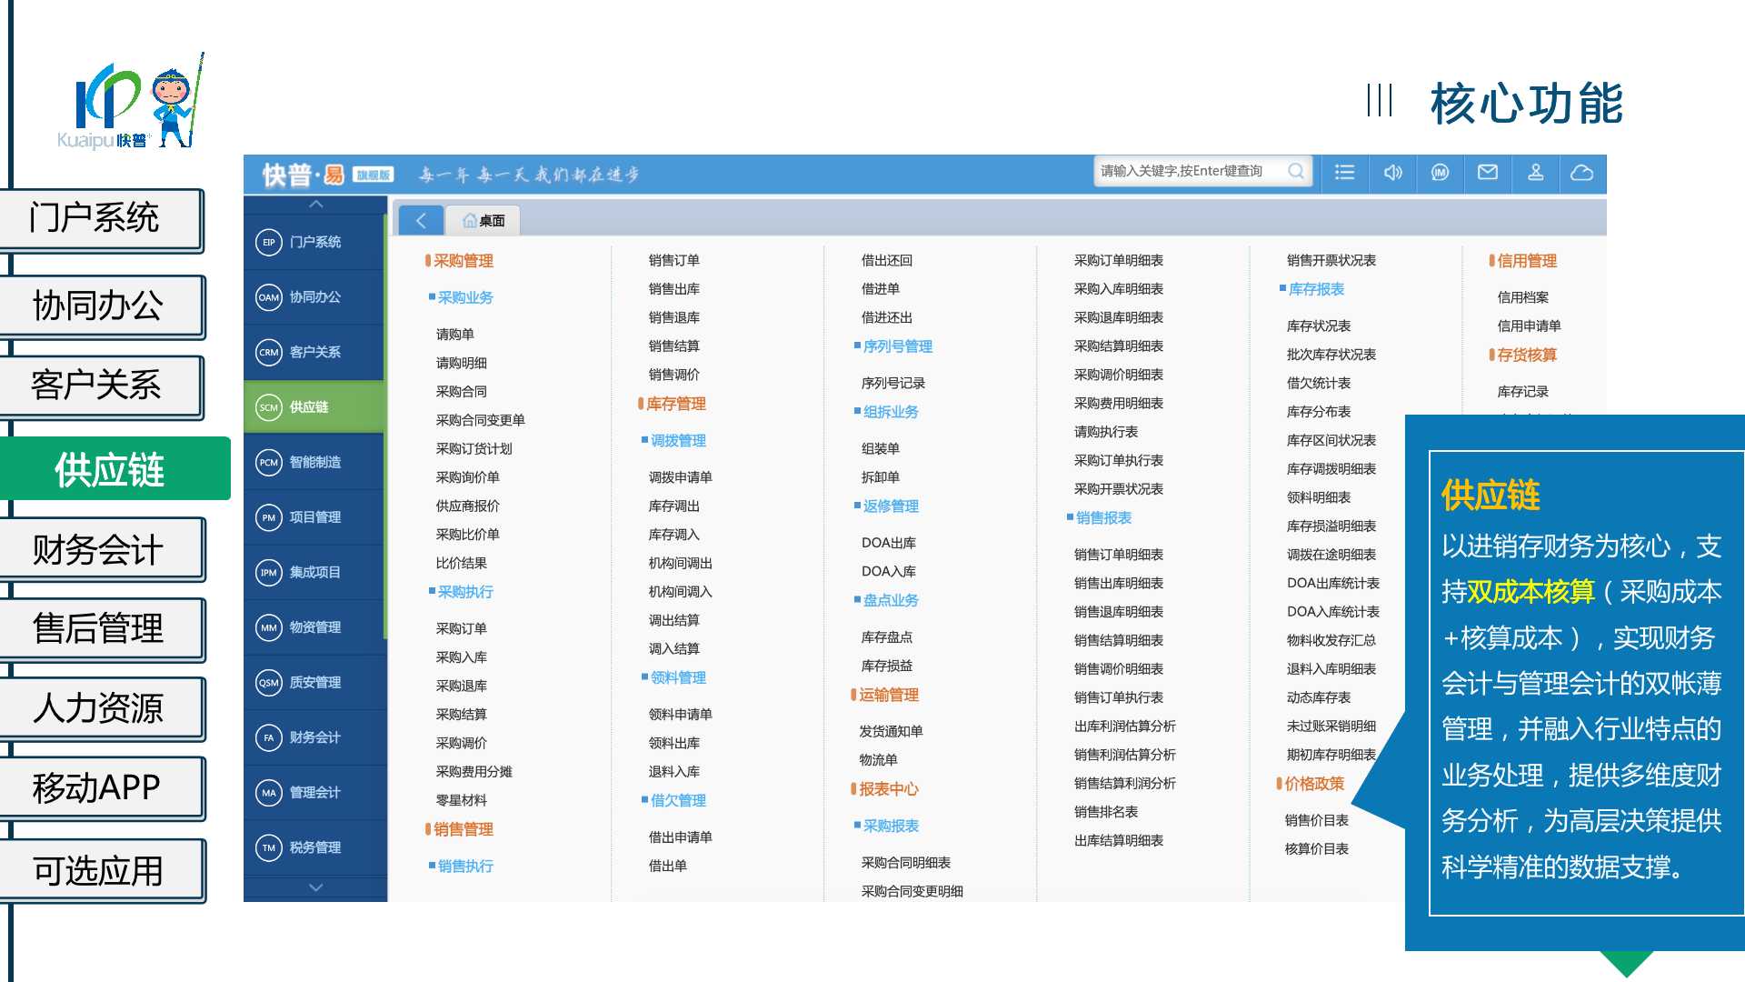Select 财务会计 in the left slide menu
The width and height of the screenshot is (1745, 982).
[98, 549]
